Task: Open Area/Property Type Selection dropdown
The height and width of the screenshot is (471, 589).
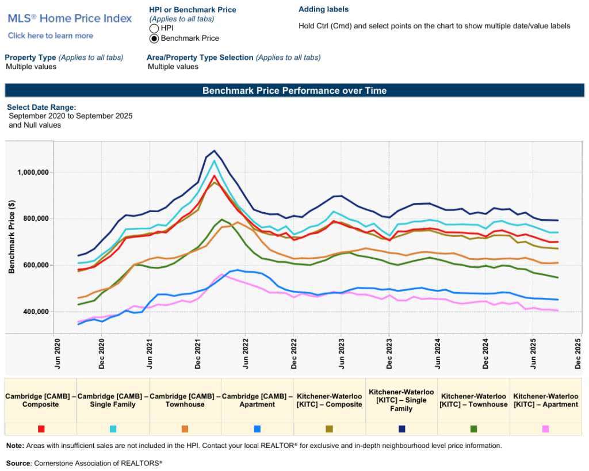Action: click(x=173, y=67)
